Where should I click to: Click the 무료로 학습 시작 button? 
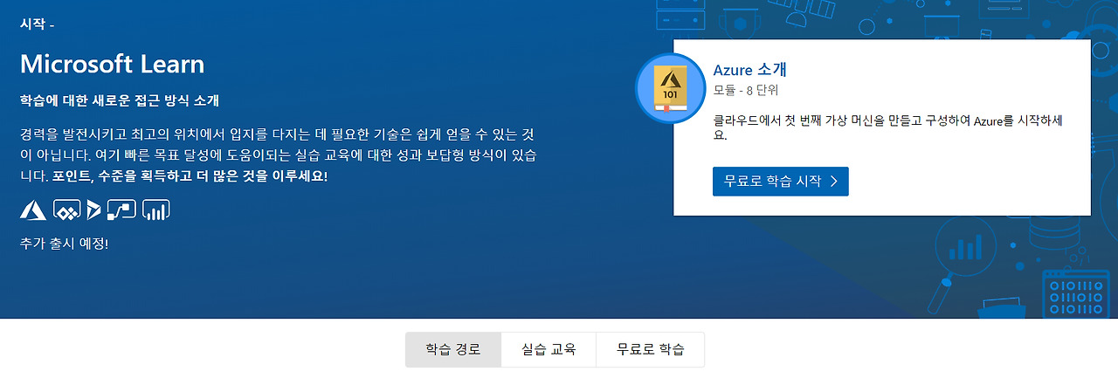point(780,182)
